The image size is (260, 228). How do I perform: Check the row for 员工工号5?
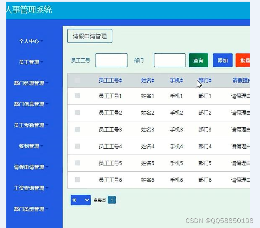77,163
